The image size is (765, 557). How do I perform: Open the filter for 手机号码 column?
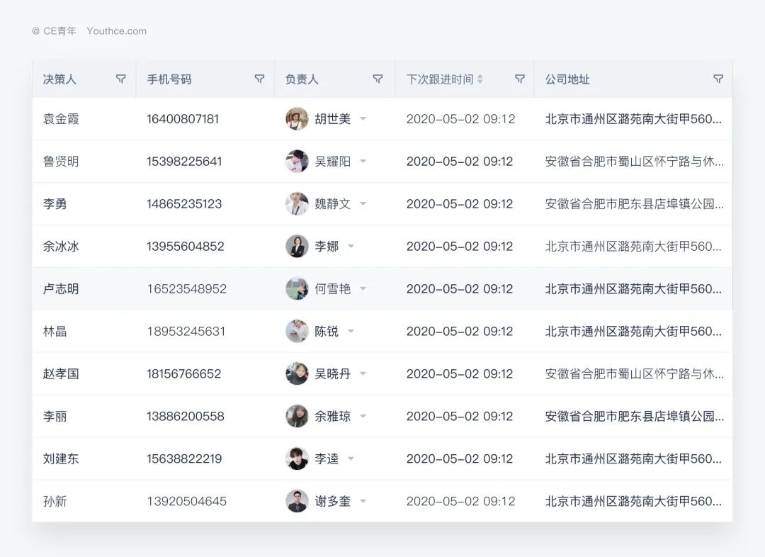(259, 79)
